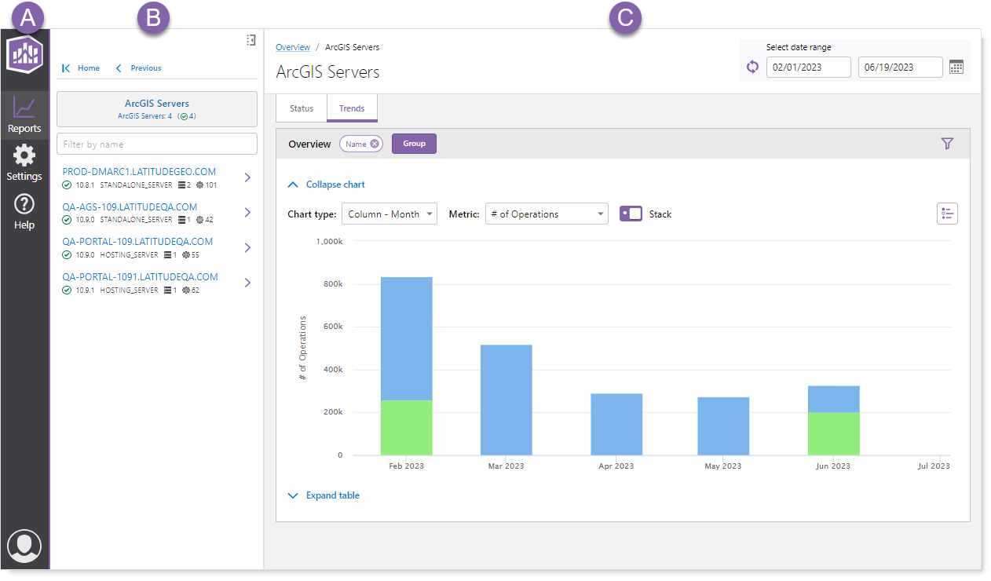Toggle the chart legend list icon
The height and width of the screenshot is (581, 991).
pos(947,214)
